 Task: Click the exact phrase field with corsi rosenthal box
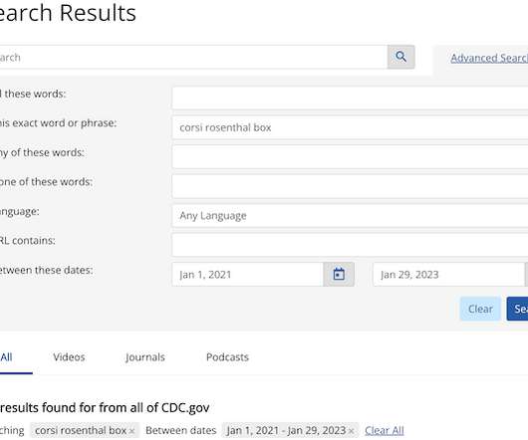tap(350, 127)
